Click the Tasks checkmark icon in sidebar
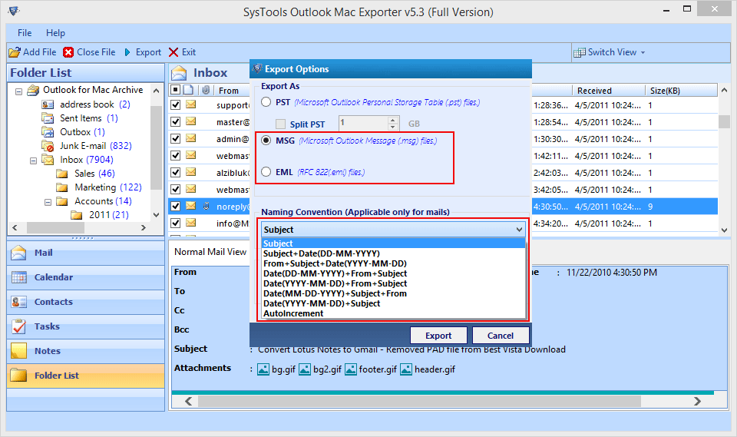Screen dimensions: 737x437 (18, 326)
